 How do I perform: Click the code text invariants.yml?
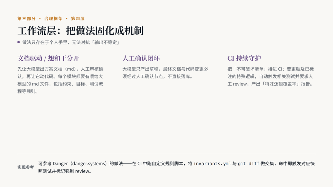(212, 164)
